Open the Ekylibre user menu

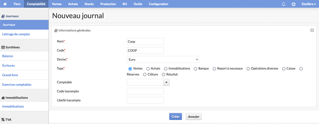click(x=308, y=4)
